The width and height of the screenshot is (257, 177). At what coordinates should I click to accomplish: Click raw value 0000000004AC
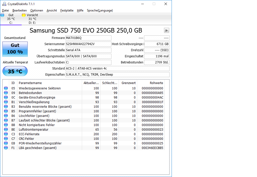pyautogui.click(x=152, y=98)
